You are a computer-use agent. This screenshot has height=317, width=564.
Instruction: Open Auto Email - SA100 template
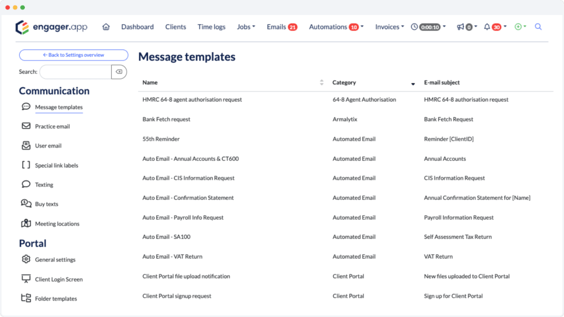tap(166, 237)
